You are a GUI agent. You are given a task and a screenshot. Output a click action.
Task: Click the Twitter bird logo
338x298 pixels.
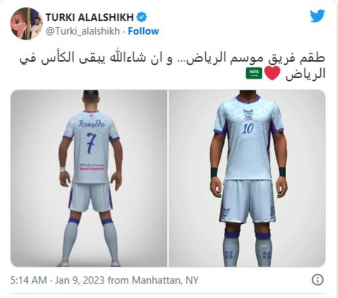pyautogui.click(x=317, y=16)
